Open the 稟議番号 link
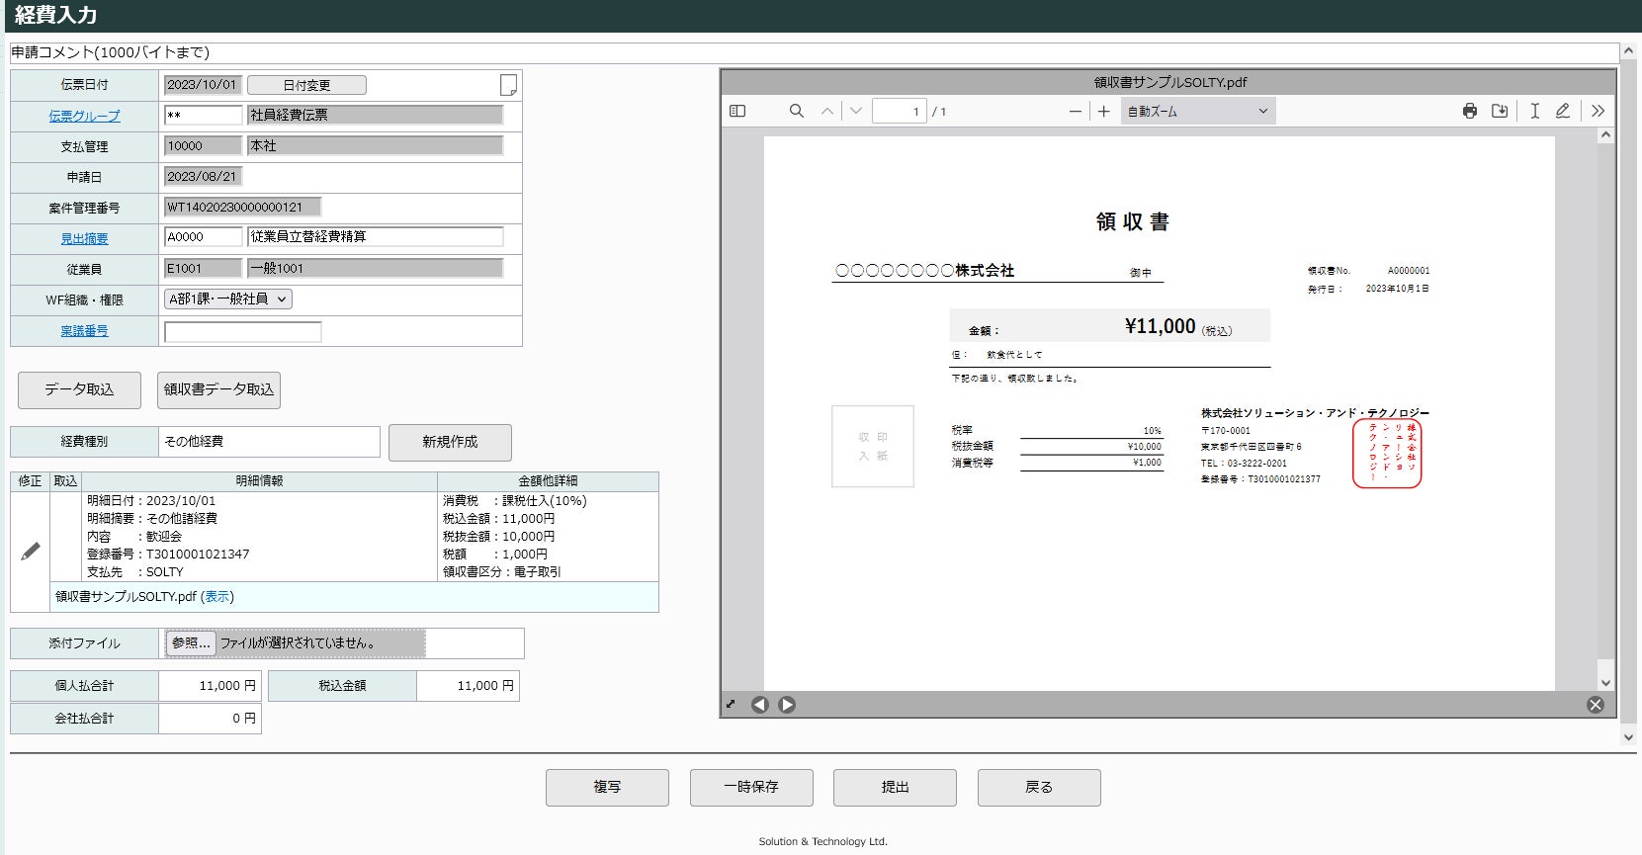The width and height of the screenshot is (1642, 855). (84, 331)
